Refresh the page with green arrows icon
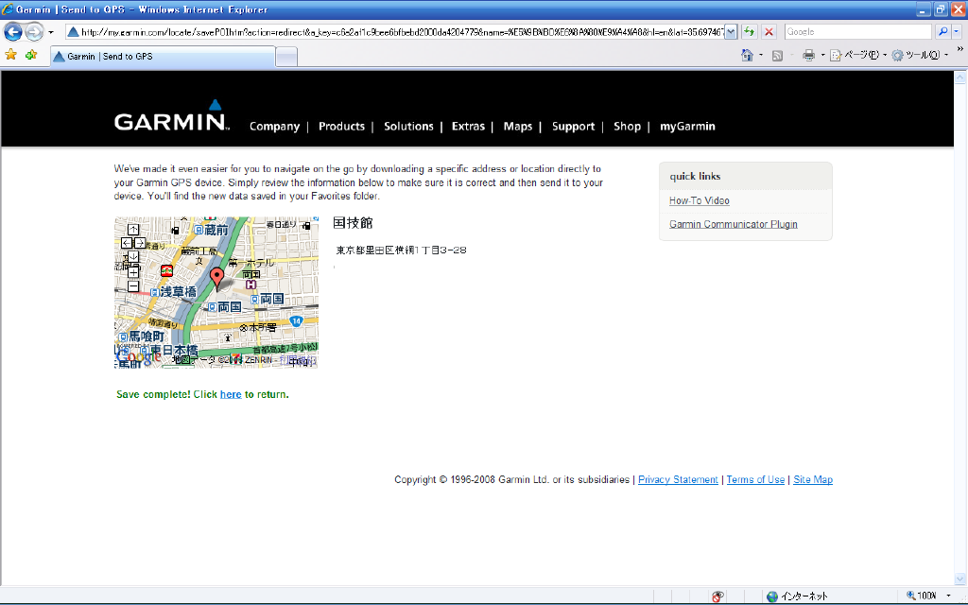 pos(749,32)
